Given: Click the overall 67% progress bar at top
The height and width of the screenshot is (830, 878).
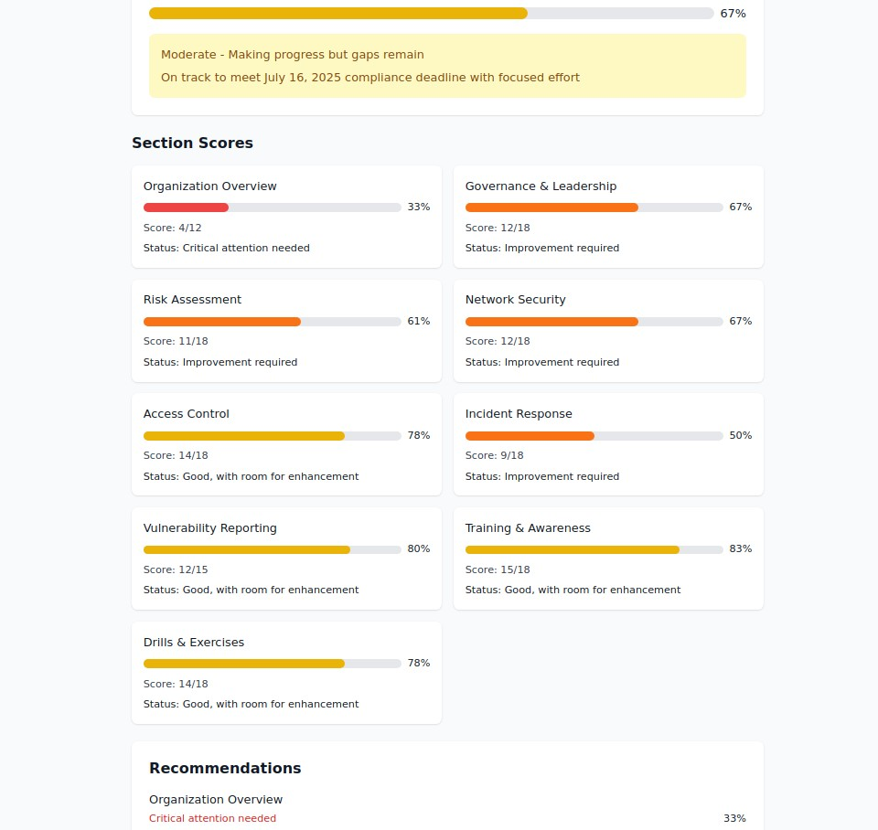Looking at the screenshot, I should (431, 14).
